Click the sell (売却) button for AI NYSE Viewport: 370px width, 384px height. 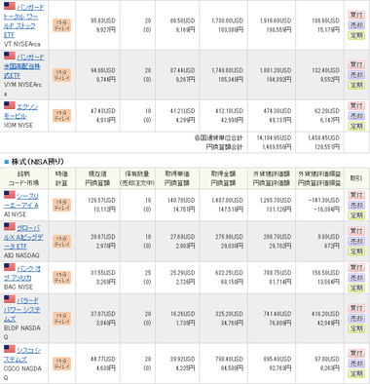click(x=356, y=205)
